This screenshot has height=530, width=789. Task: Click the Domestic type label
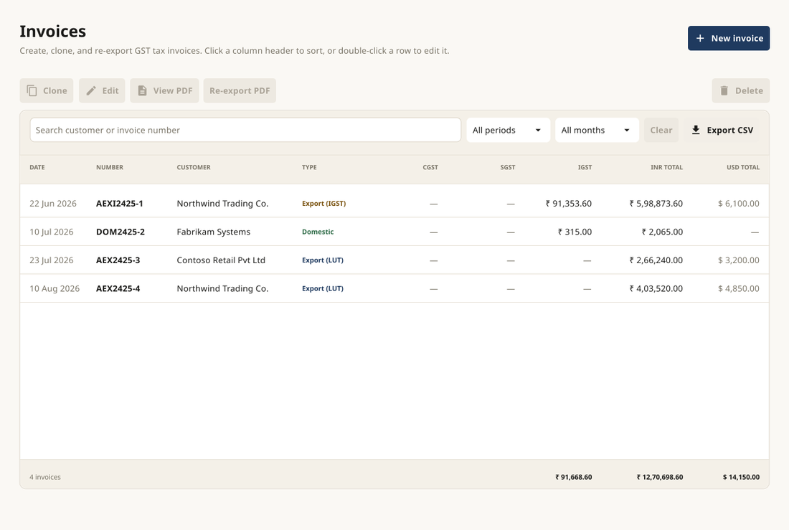[318, 232]
